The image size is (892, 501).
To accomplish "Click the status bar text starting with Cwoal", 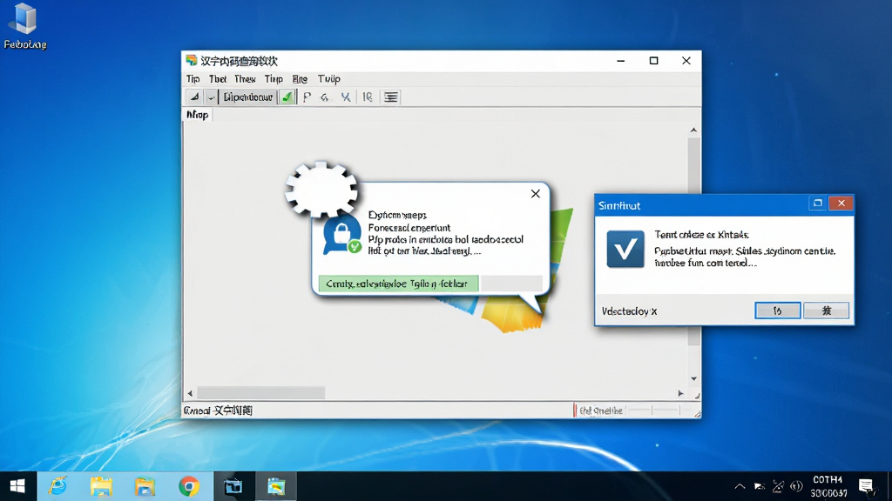I will [x=218, y=411].
